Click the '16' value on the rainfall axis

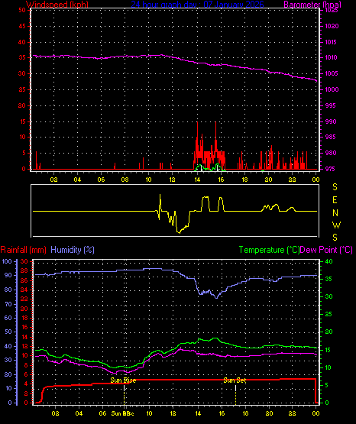click(x=24, y=327)
